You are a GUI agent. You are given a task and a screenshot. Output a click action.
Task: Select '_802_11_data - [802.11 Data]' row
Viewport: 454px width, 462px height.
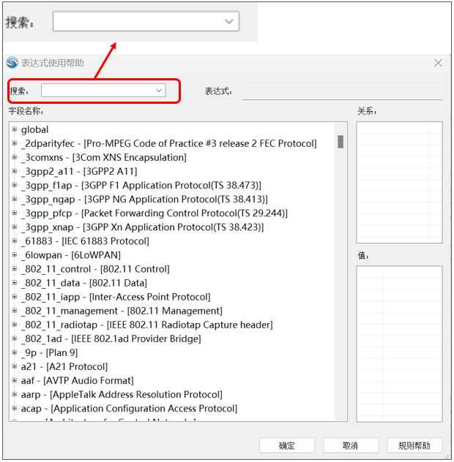pyautogui.click(x=84, y=283)
